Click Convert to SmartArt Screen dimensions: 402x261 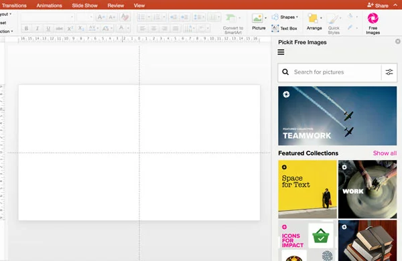point(232,24)
